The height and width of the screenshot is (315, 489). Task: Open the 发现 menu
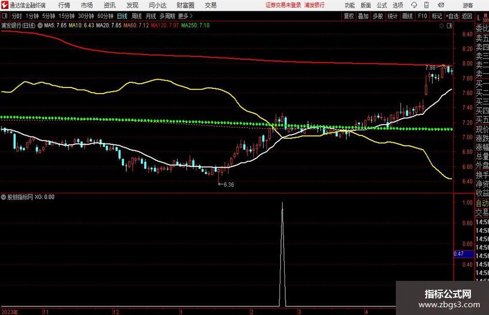tap(132, 5)
